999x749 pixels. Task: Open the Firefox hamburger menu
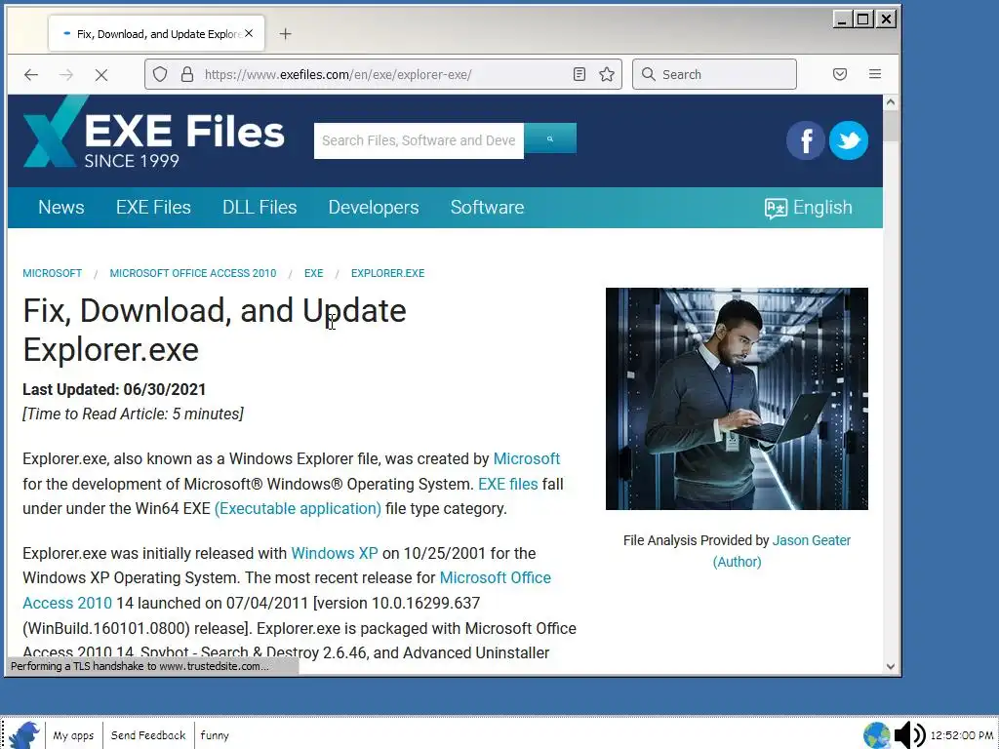pos(875,74)
